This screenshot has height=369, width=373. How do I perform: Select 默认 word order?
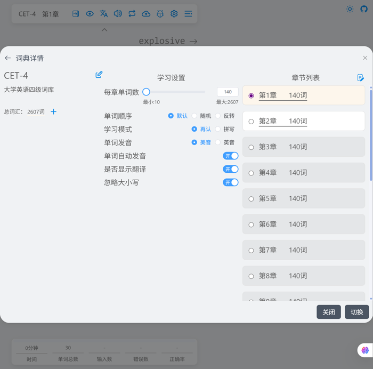click(177, 116)
